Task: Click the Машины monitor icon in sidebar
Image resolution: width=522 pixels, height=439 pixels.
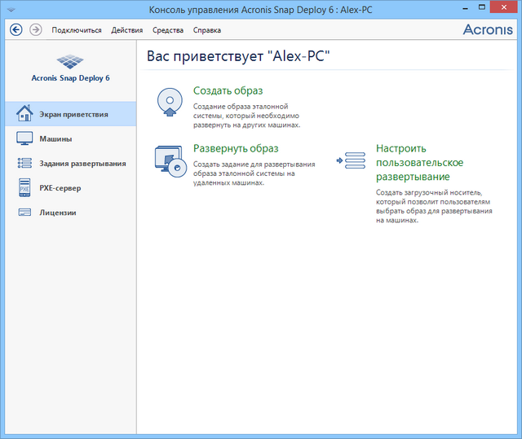Action: [24, 138]
